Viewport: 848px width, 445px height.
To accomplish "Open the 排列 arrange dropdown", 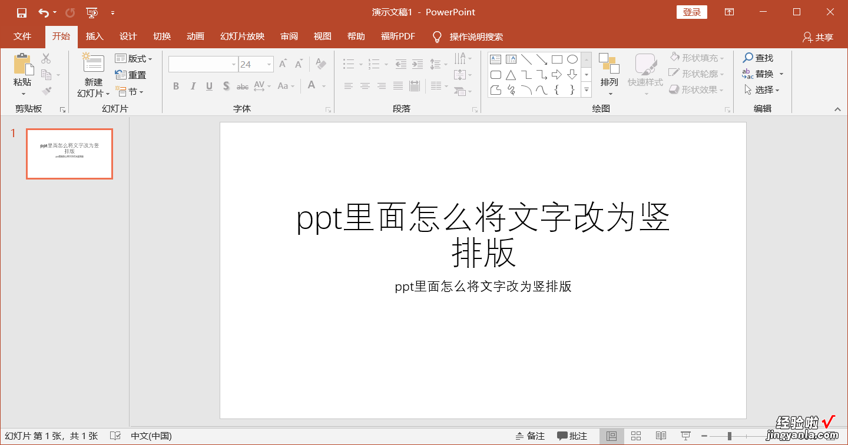I will pyautogui.click(x=609, y=75).
